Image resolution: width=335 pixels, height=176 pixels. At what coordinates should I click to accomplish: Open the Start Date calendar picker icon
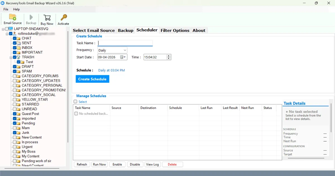122,57
